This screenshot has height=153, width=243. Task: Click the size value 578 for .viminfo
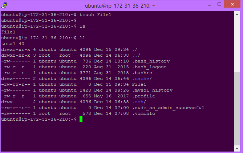coord(87,113)
